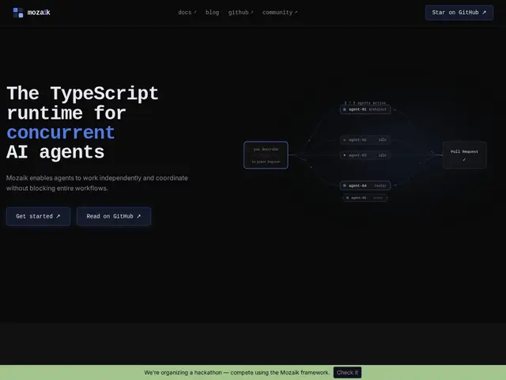Open the community navigation link
The image size is (506, 380).
[x=280, y=13]
